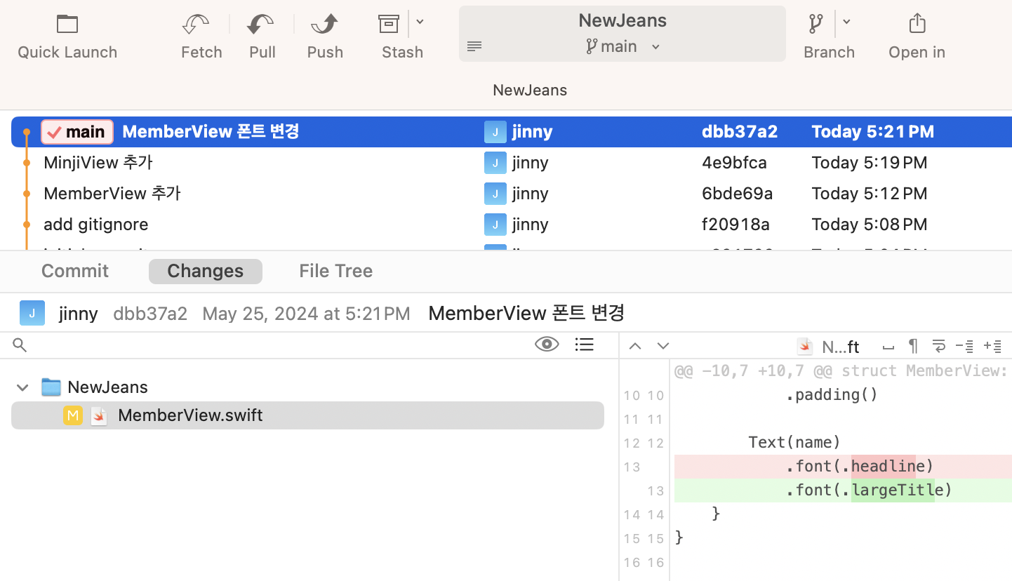1012x581 pixels.
Task: Click the .padding() diff line
Action: 832,394
